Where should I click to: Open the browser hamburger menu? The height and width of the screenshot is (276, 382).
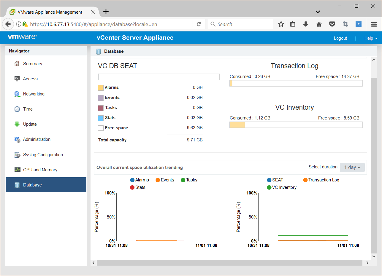coord(374,24)
